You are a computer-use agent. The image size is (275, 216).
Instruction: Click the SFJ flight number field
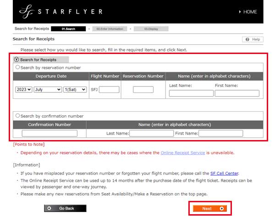pos(109,90)
